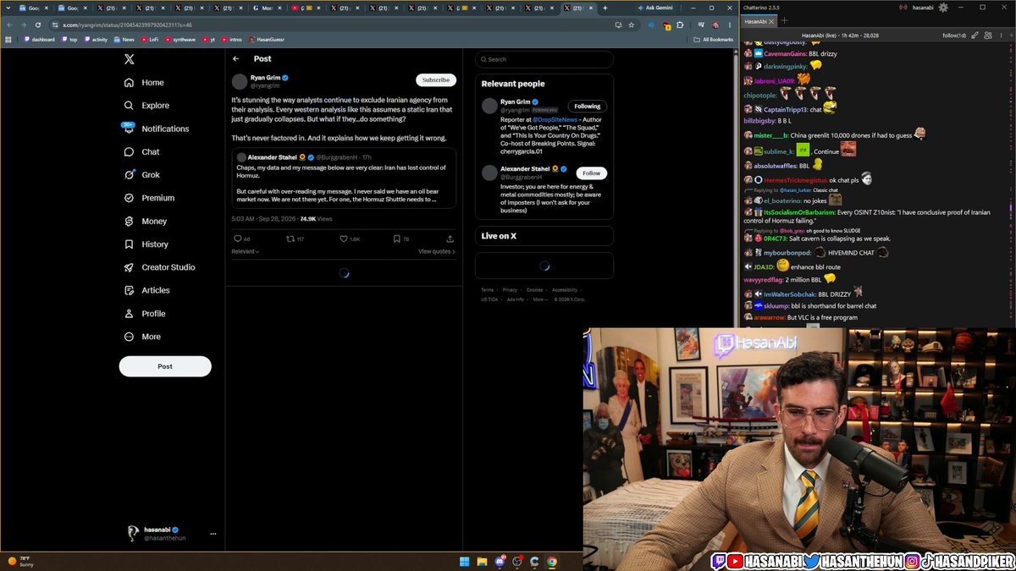Open File Explorer from the taskbar

click(482, 561)
